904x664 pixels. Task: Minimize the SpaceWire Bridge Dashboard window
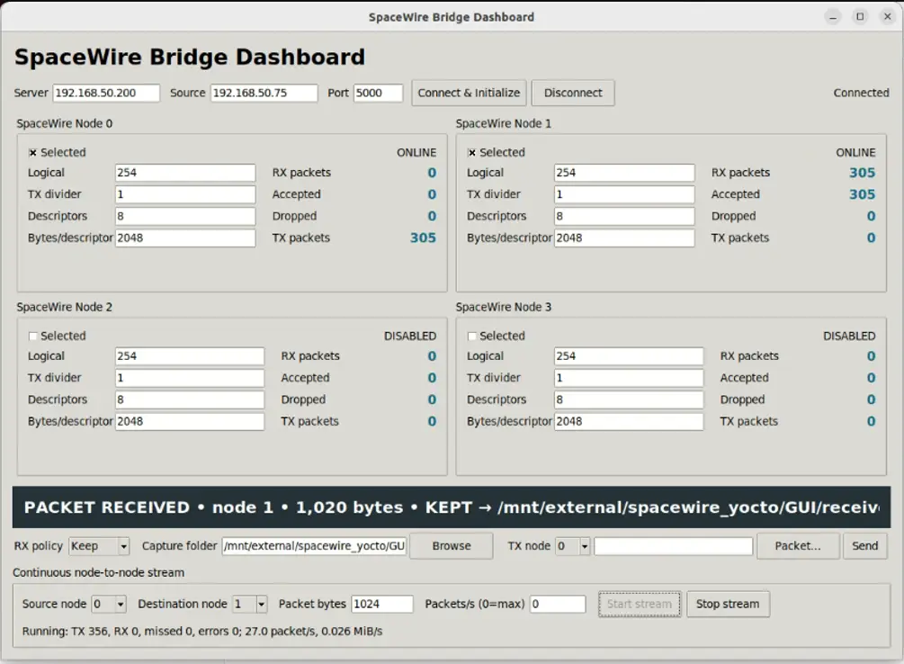[x=833, y=17]
